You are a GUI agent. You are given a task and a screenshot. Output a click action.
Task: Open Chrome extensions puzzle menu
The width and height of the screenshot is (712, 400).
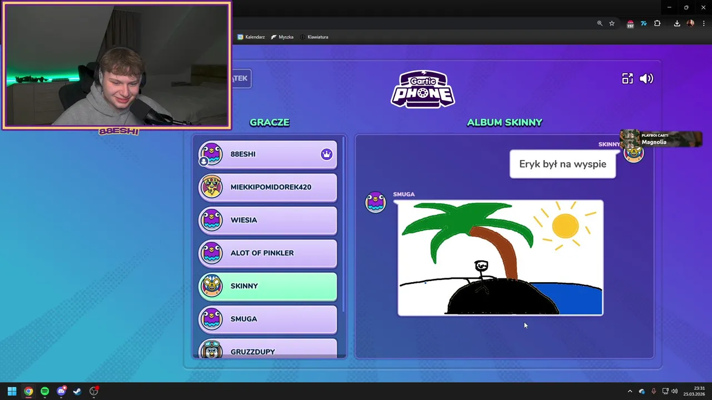tap(657, 23)
